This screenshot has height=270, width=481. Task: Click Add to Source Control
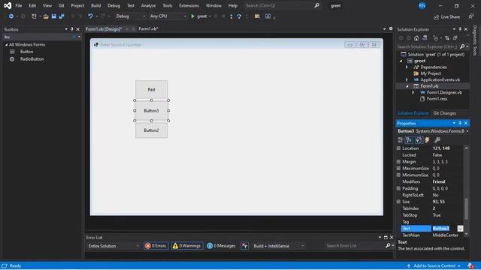pos(434,265)
